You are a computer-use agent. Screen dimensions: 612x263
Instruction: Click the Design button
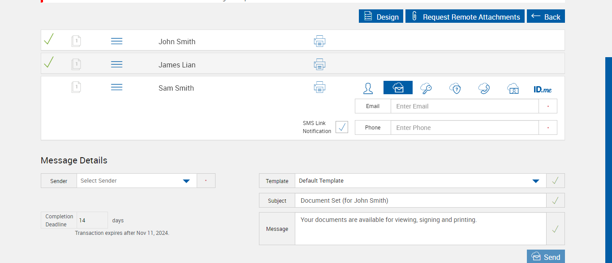pyautogui.click(x=381, y=17)
